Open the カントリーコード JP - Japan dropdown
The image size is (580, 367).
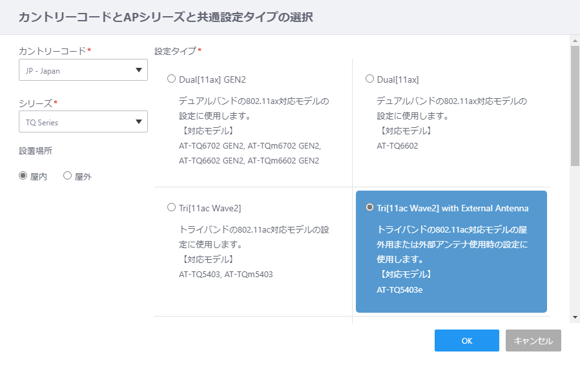83,70
